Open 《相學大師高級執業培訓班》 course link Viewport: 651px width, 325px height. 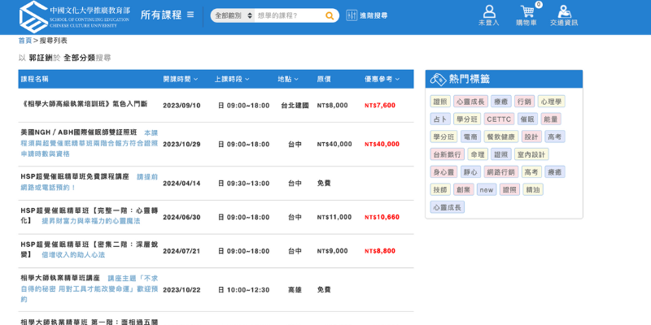pyautogui.click(x=84, y=104)
